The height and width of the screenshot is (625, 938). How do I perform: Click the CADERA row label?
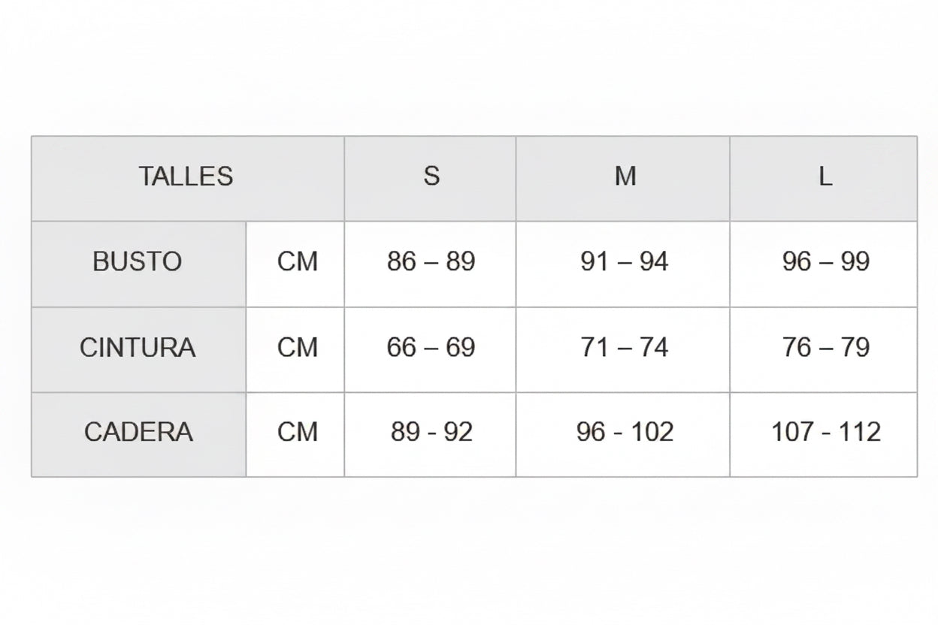pos(138,434)
